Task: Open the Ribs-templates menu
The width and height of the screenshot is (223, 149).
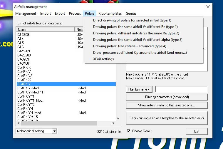Action: (110, 14)
